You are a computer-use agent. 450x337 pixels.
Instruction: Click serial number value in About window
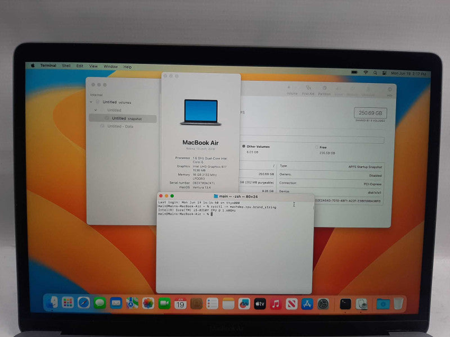click(204, 183)
